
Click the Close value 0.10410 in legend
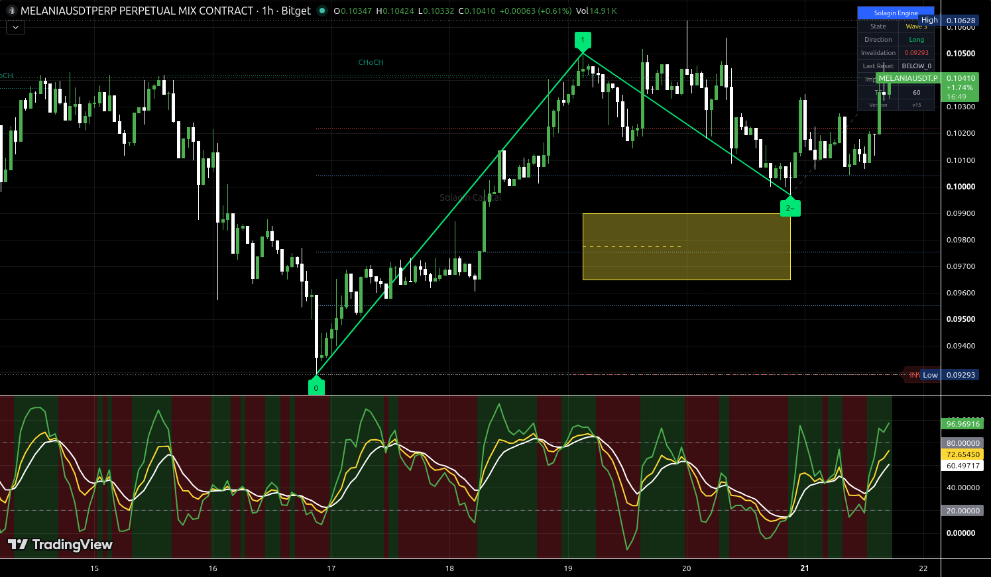481,11
